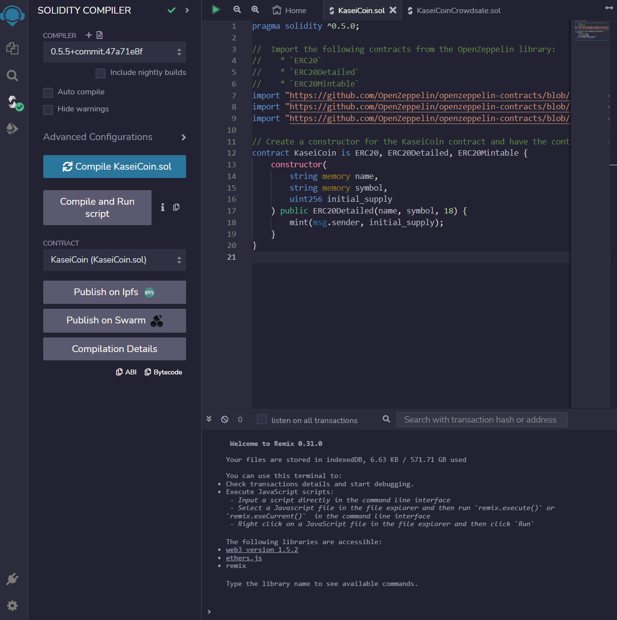
Task: Run the script with green play icon
Action: click(216, 10)
